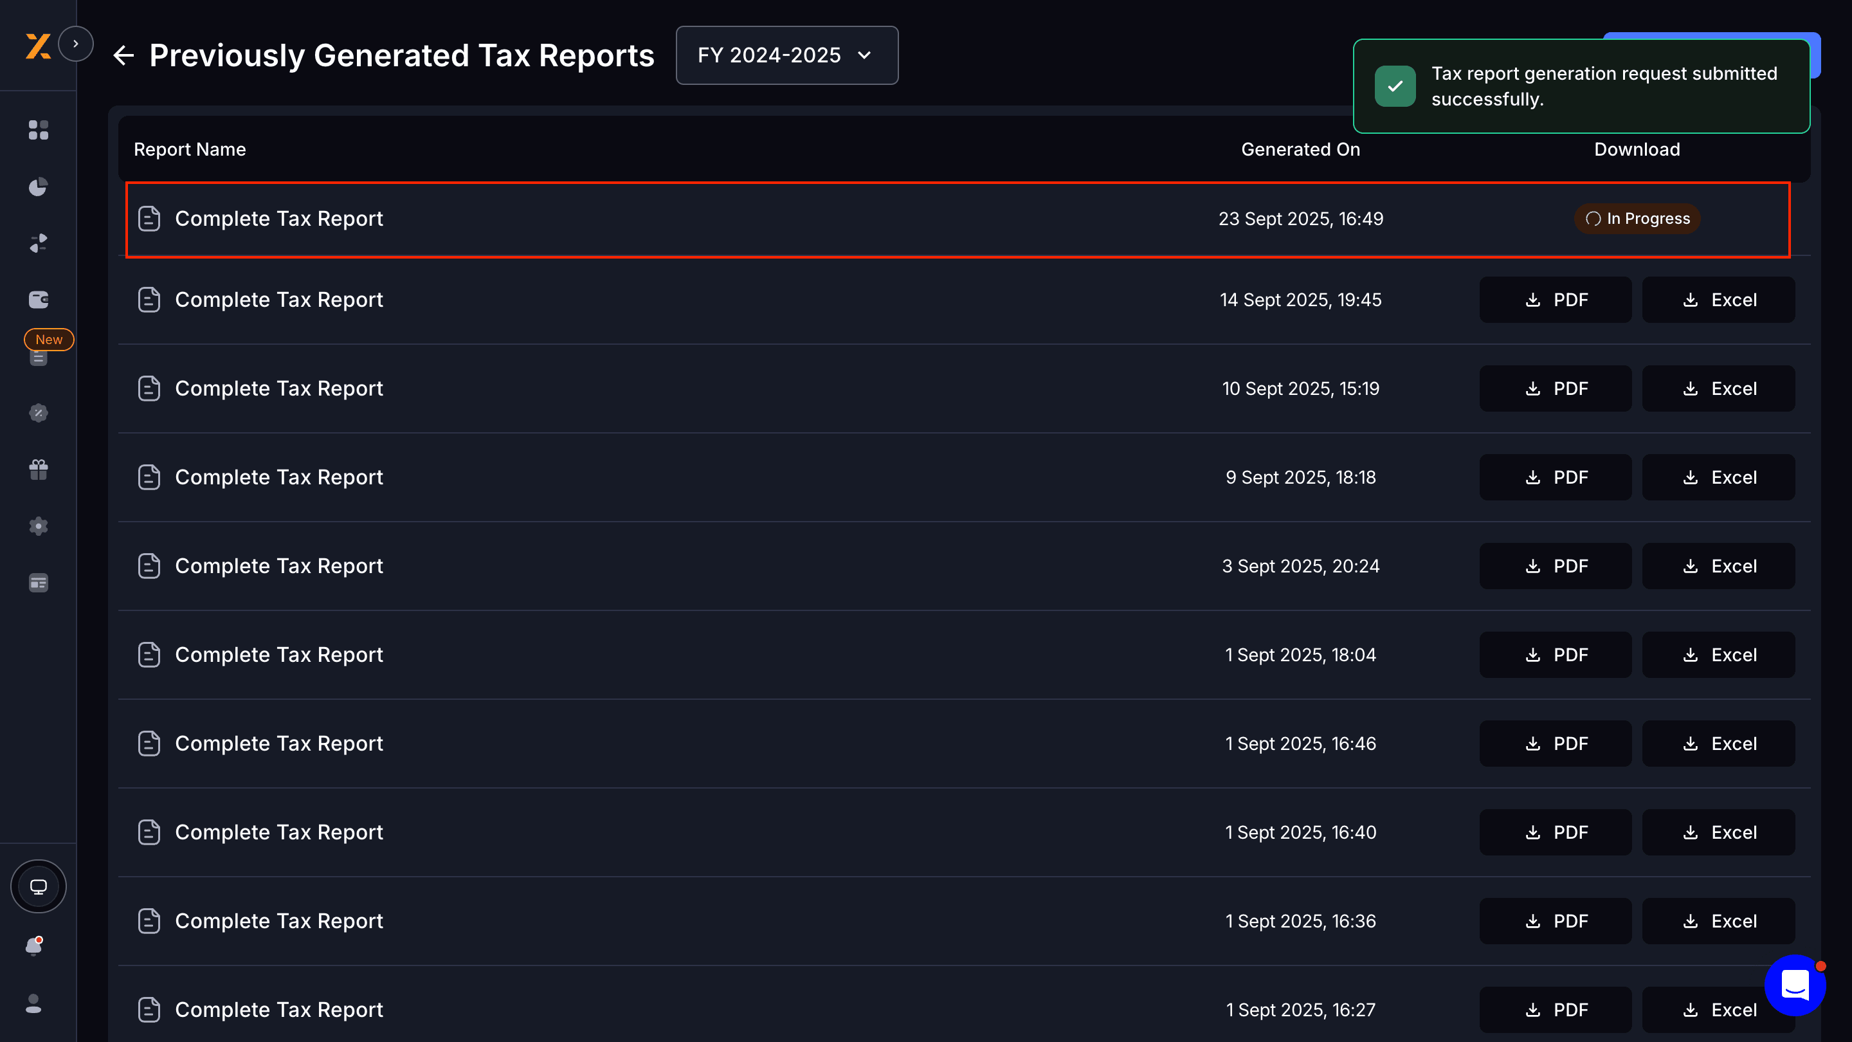Viewport: 1852px width, 1042px height.
Task: Select the pie chart portfolio icon
Action: pos(38,187)
